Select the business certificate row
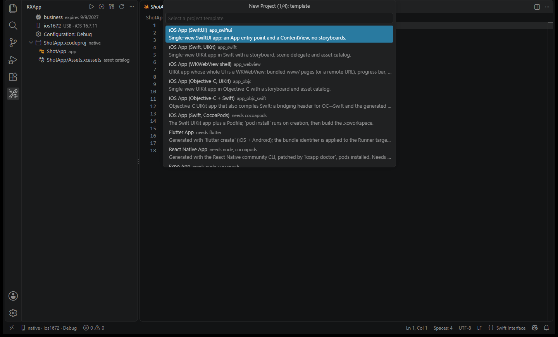 [80, 17]
